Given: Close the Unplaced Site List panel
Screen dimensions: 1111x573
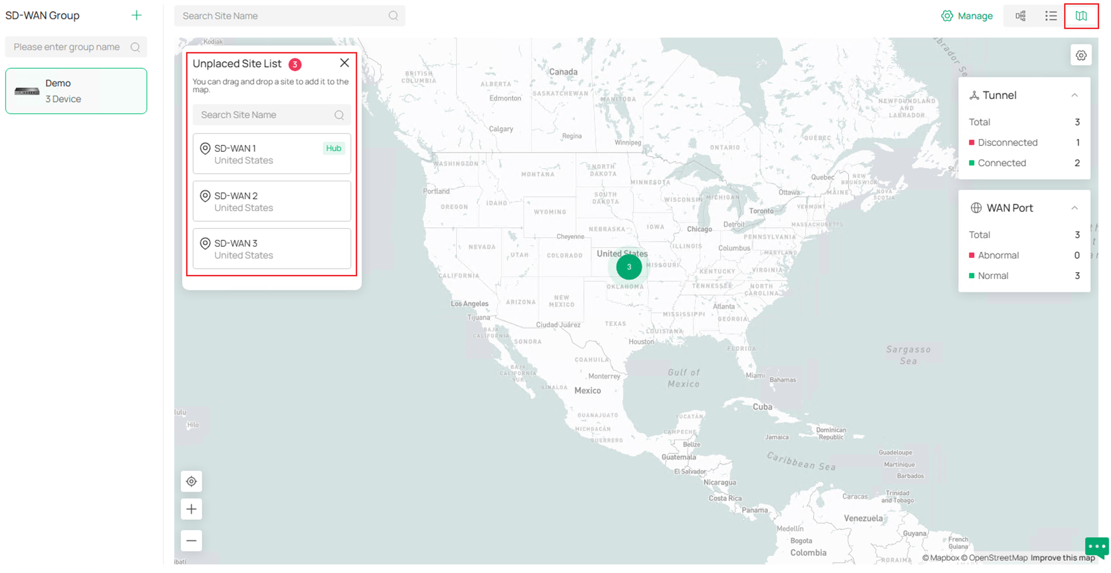Looking at the screenshot, I should (x=344, y=62).
